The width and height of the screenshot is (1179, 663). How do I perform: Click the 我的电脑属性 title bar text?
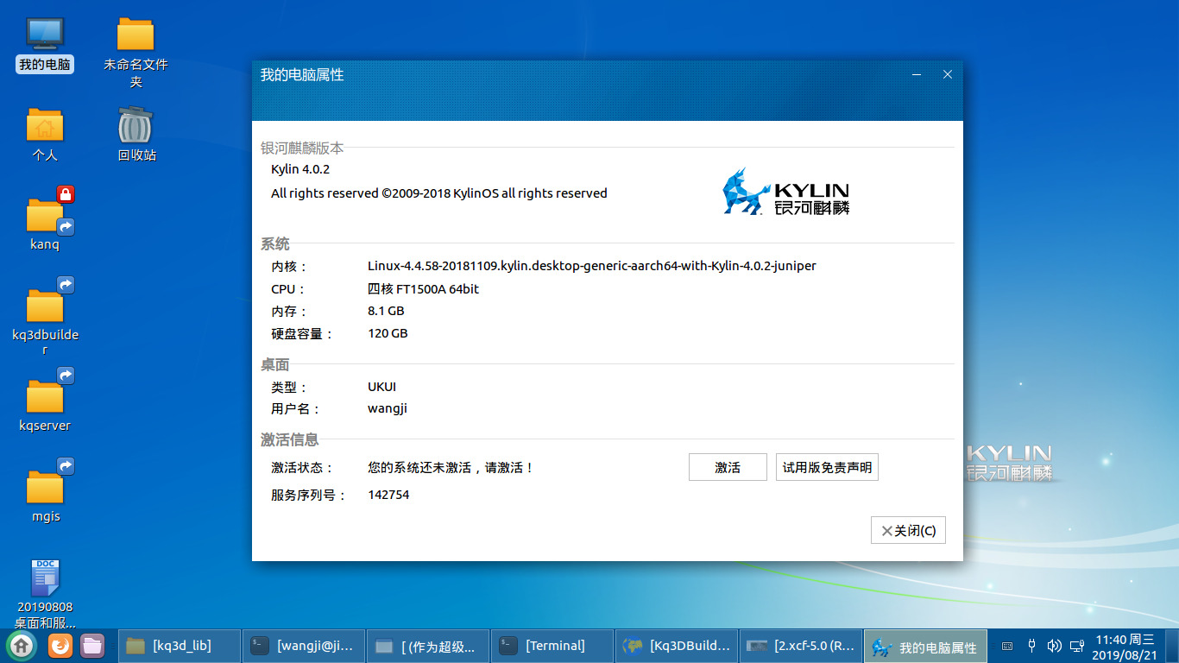click(302, 75)
